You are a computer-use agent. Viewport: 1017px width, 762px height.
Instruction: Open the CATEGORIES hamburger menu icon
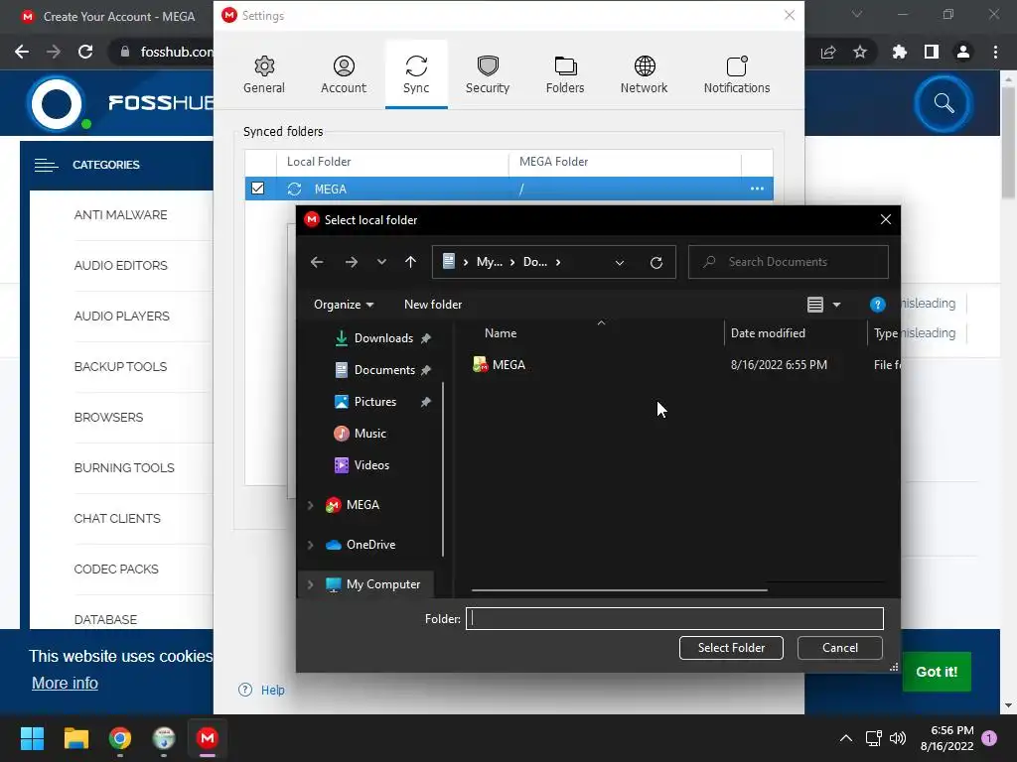46,166
